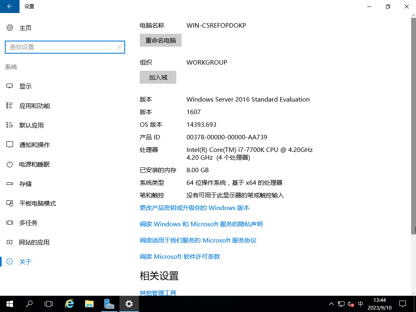
Task: Open the Action Center notification icon
Action: coord(403,304)
